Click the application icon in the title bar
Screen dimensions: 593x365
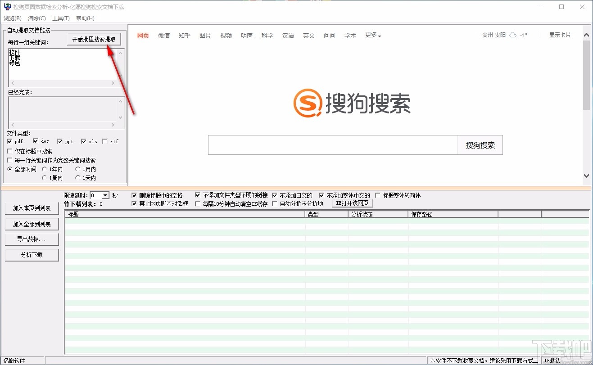click(6, 7)
